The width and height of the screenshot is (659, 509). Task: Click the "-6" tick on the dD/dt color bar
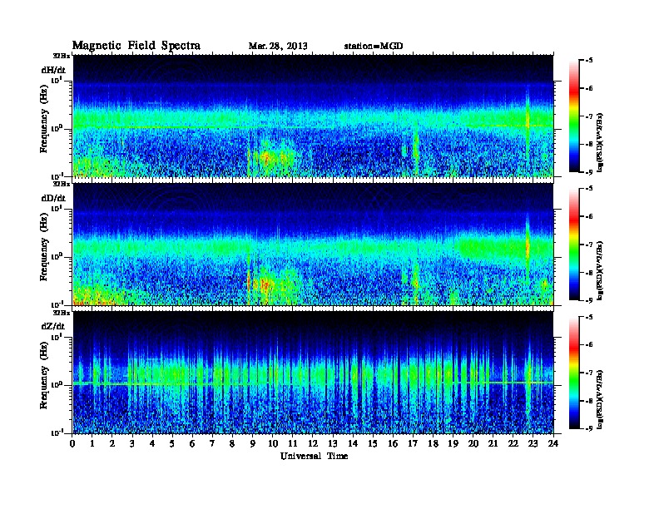[x=589, y=217]
